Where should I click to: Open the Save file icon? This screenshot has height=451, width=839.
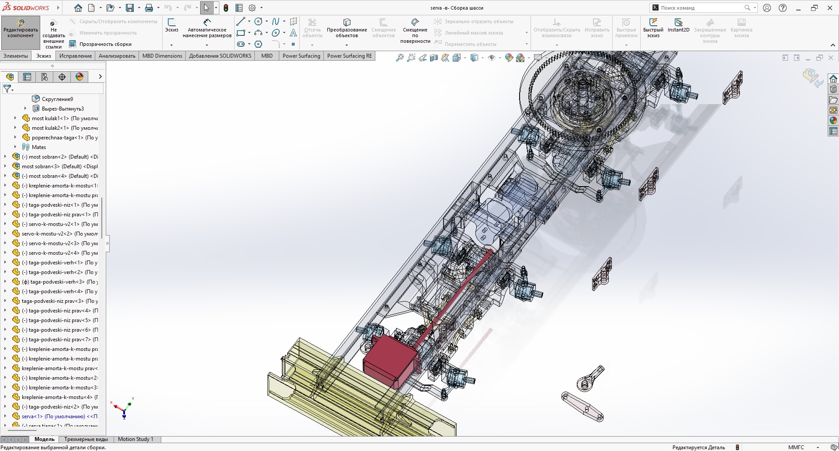(x=130, y=8)
